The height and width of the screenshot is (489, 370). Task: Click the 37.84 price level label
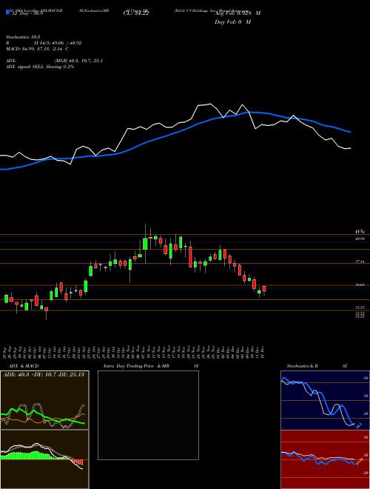(x=360, y=262)
